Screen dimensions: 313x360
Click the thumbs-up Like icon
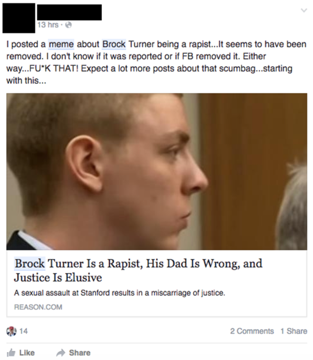[x=11, y=352]
